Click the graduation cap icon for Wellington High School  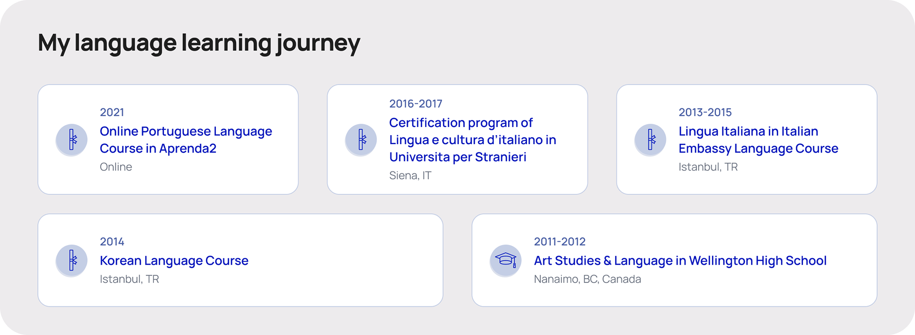tap(505, 261)
